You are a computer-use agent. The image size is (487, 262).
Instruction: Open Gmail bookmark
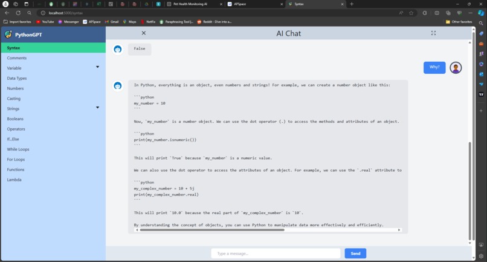112,22
